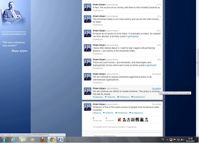Click the browser vertical scrollbar thumb

197,63
